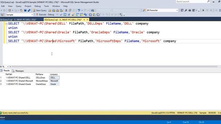Image resolution: width=221 pixels, height=124 pixels.
Task: Toggle Include Actual Execution Plan
Action: pos(77,14)
